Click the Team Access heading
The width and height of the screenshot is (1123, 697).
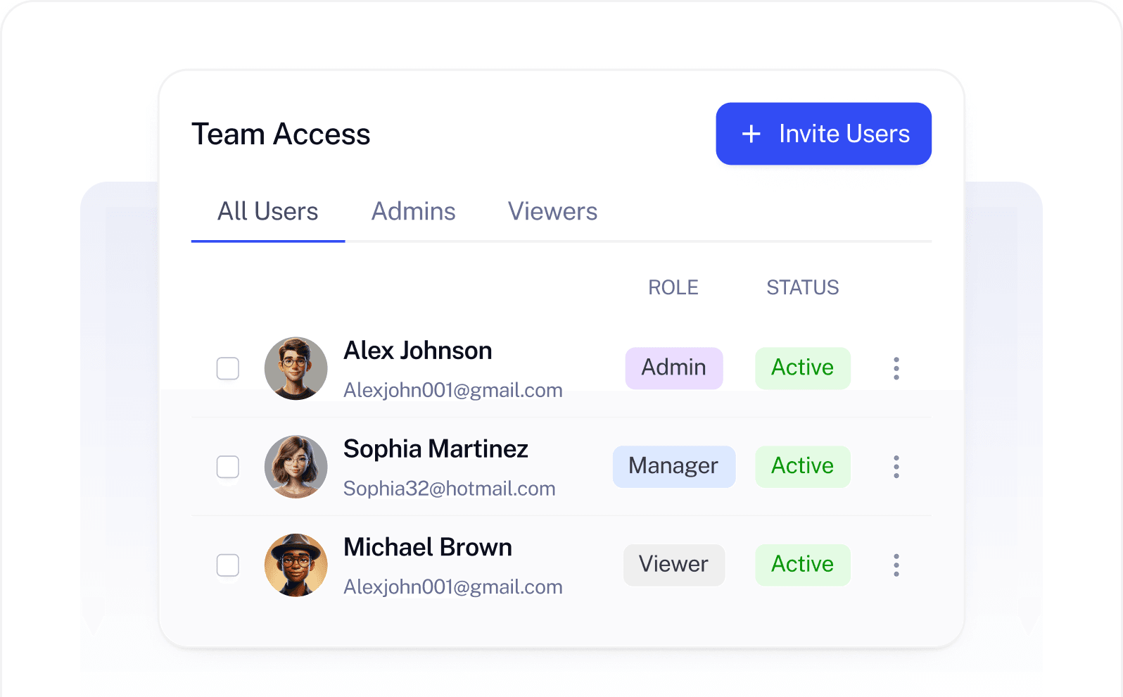pyautogui.click(x=281, y=134)
